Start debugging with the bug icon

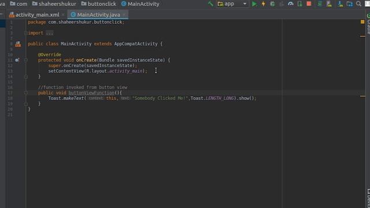click(272, 4)
